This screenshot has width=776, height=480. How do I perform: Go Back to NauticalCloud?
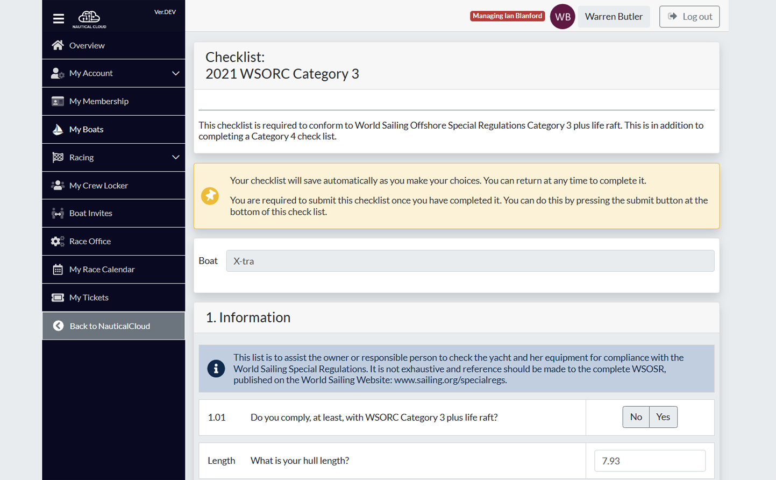pyautogui.click(x=113, y=326)
